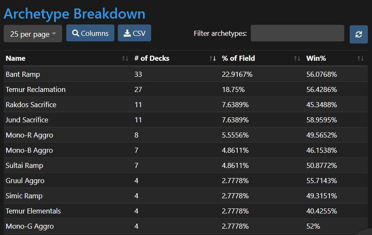372x235 pixels.
Task: Click the refresh icon button
Action: [x=359, y=34]
